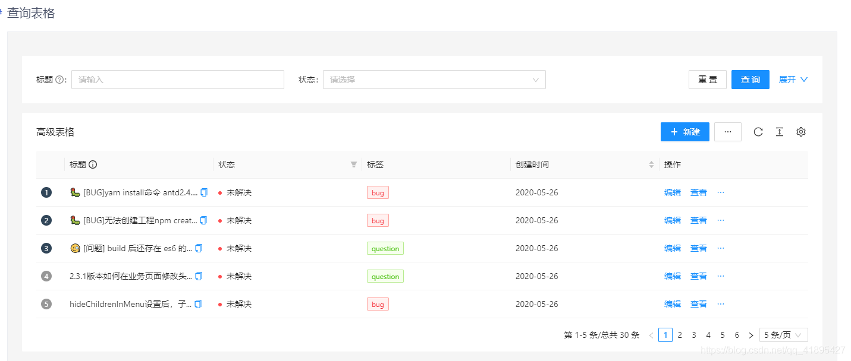Click 编辑 link in row 3
Viewport: 851px width, 361px height.
tap(673, 248)
